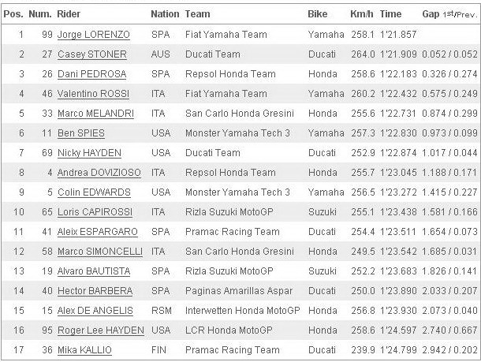Viewport: 481px width, 362px height.
Task: Select Andrea DOVIZIOSO link
Action: (99, 173)
